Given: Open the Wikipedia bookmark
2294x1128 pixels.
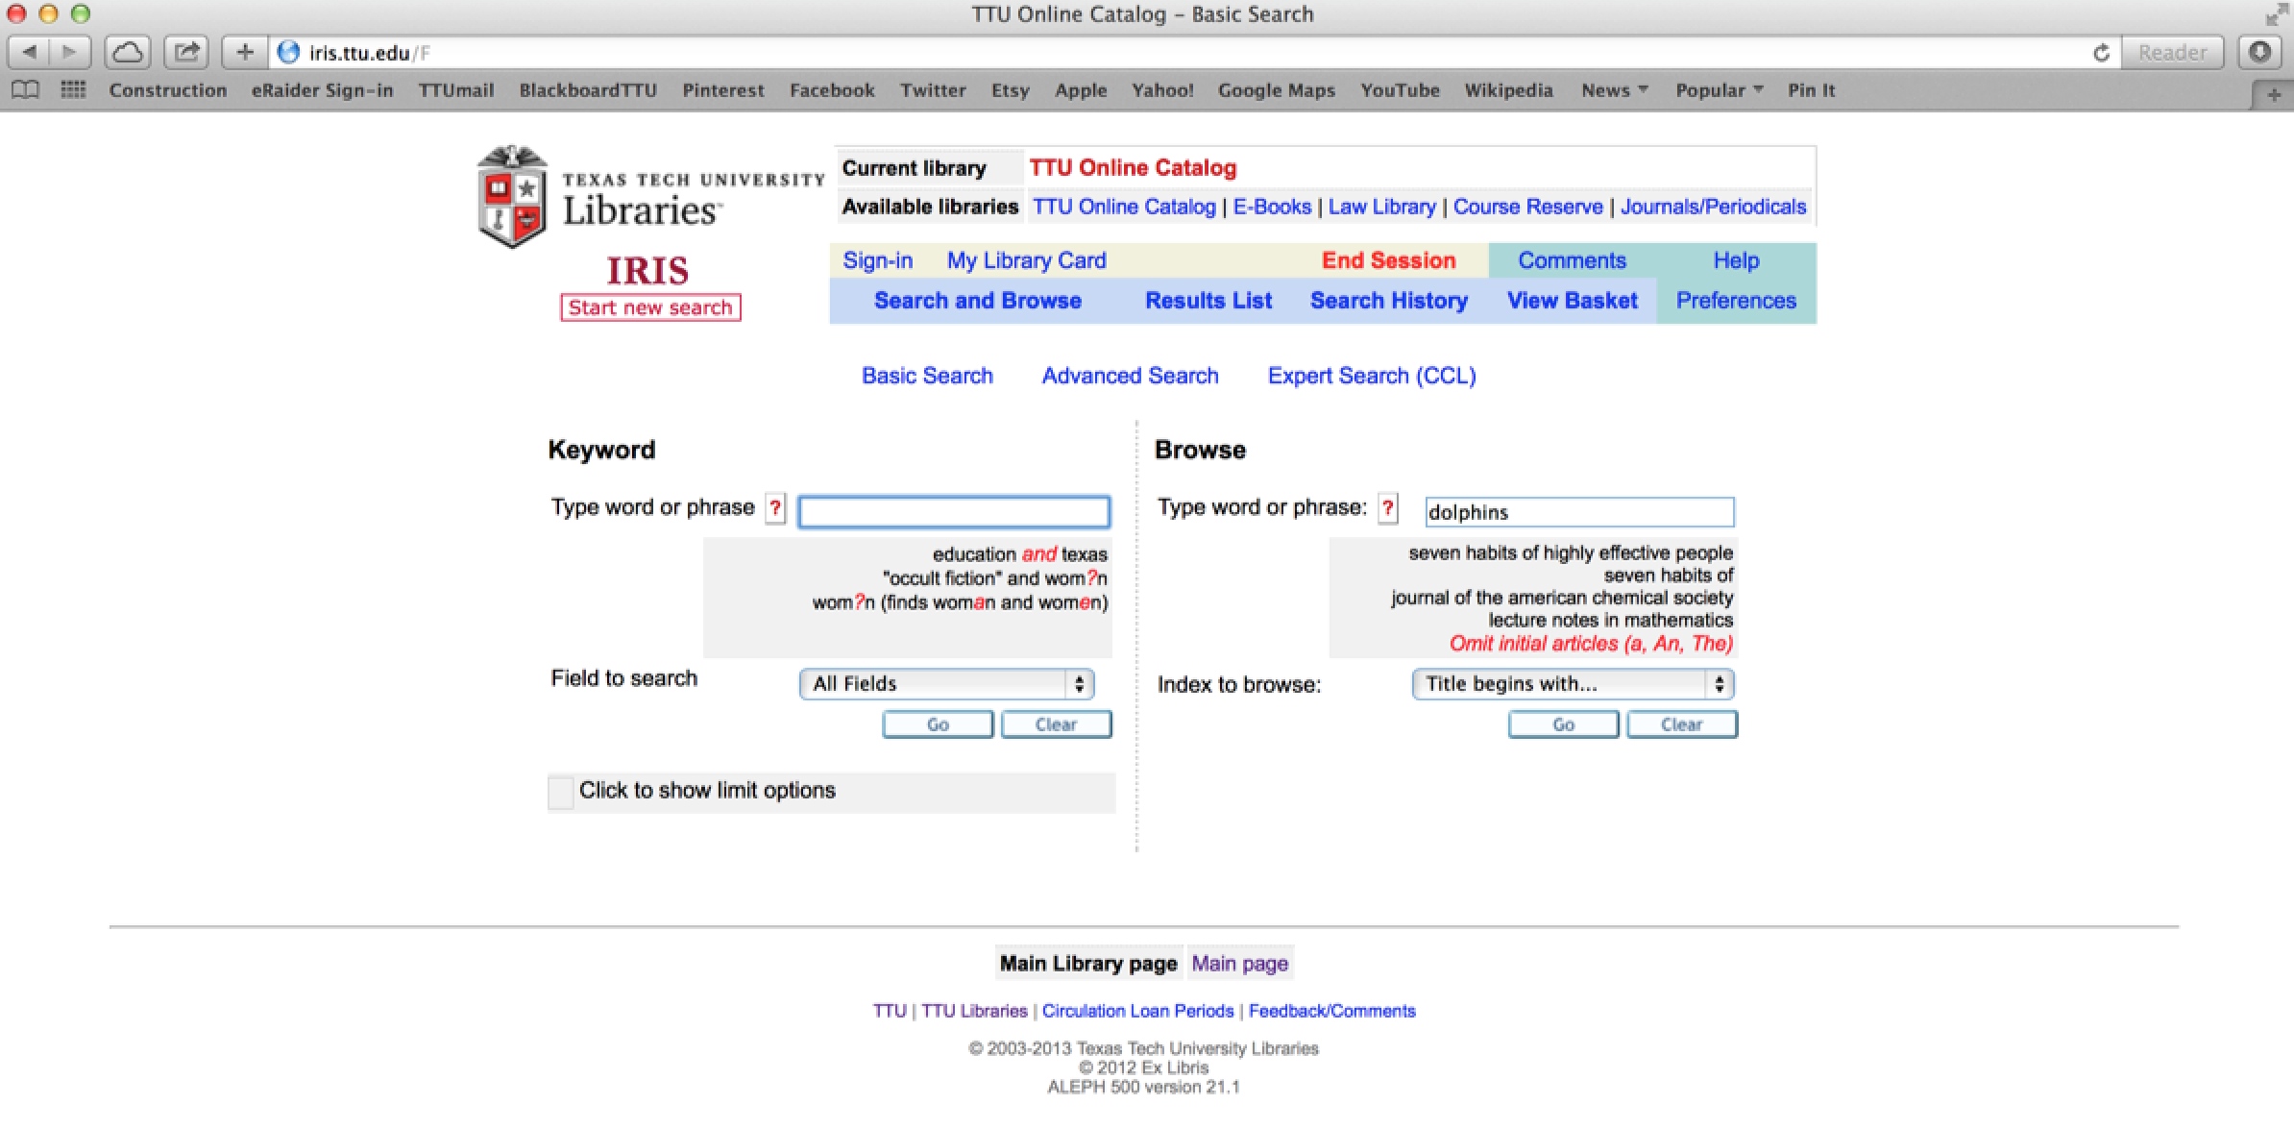Looking at the screenshot, I should 1508,90.
